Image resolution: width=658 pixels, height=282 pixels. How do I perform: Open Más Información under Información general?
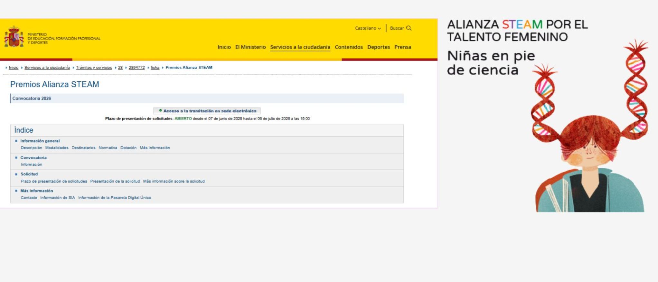tap(155, 148)
